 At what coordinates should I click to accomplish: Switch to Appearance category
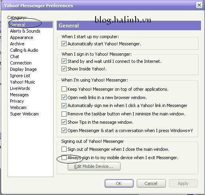pyautogui.click(x=21, y=37)
